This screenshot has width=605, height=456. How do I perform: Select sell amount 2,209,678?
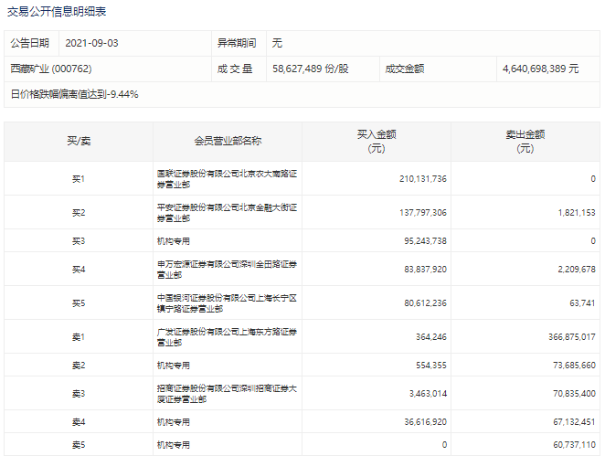577,270
